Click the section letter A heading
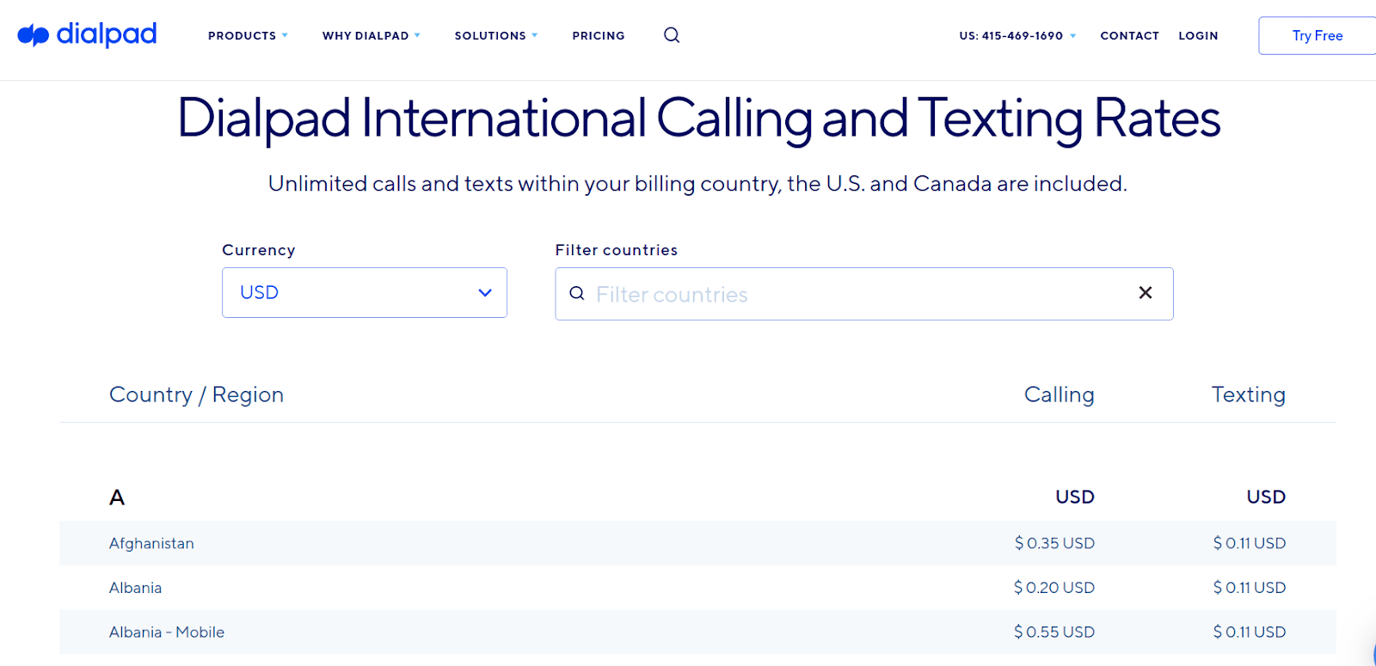This screenshot has height=666, width=1376. point(117,498)
